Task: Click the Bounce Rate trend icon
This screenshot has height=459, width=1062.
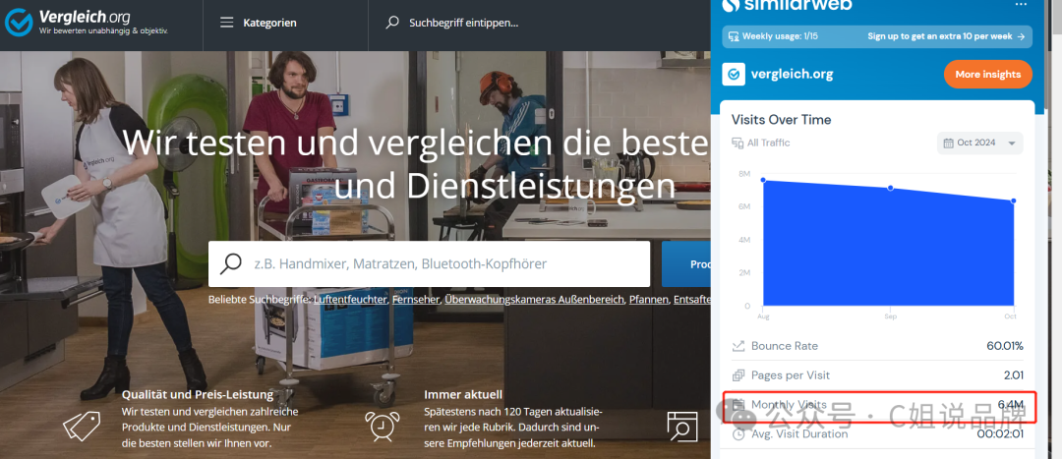Action: coord(738,346)
